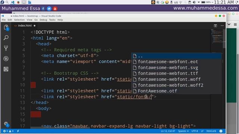Change language mode via html.erb
Viewport: 239px width, 134px height.
pos(211,131)
